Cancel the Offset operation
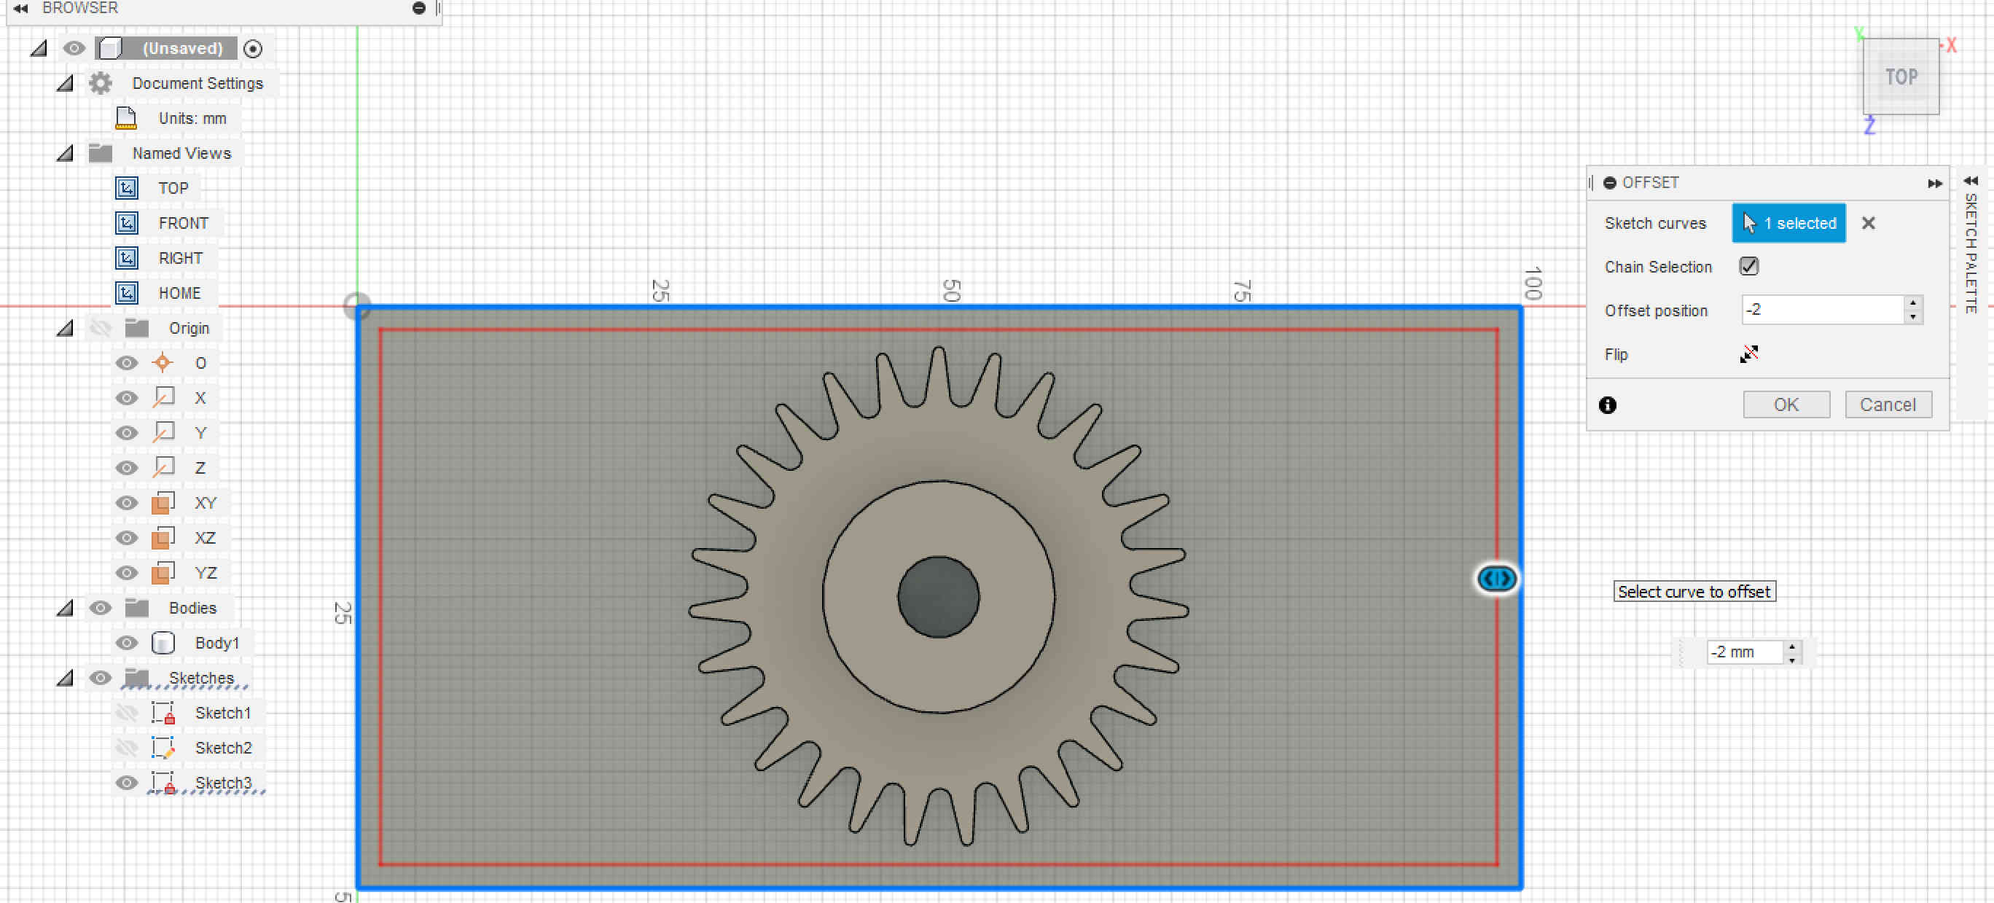This screenshot has height=903, width=1994. pyautogui.click(x=1886, y=404)
